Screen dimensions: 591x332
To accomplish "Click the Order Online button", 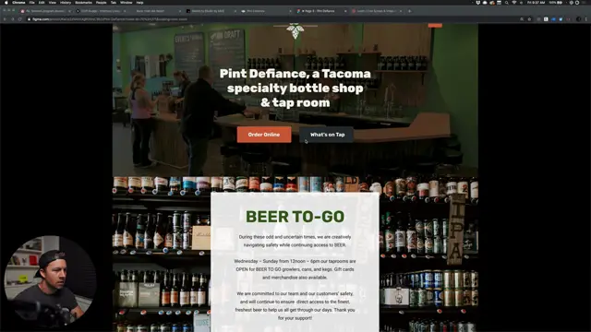I will tap(264, 135).
